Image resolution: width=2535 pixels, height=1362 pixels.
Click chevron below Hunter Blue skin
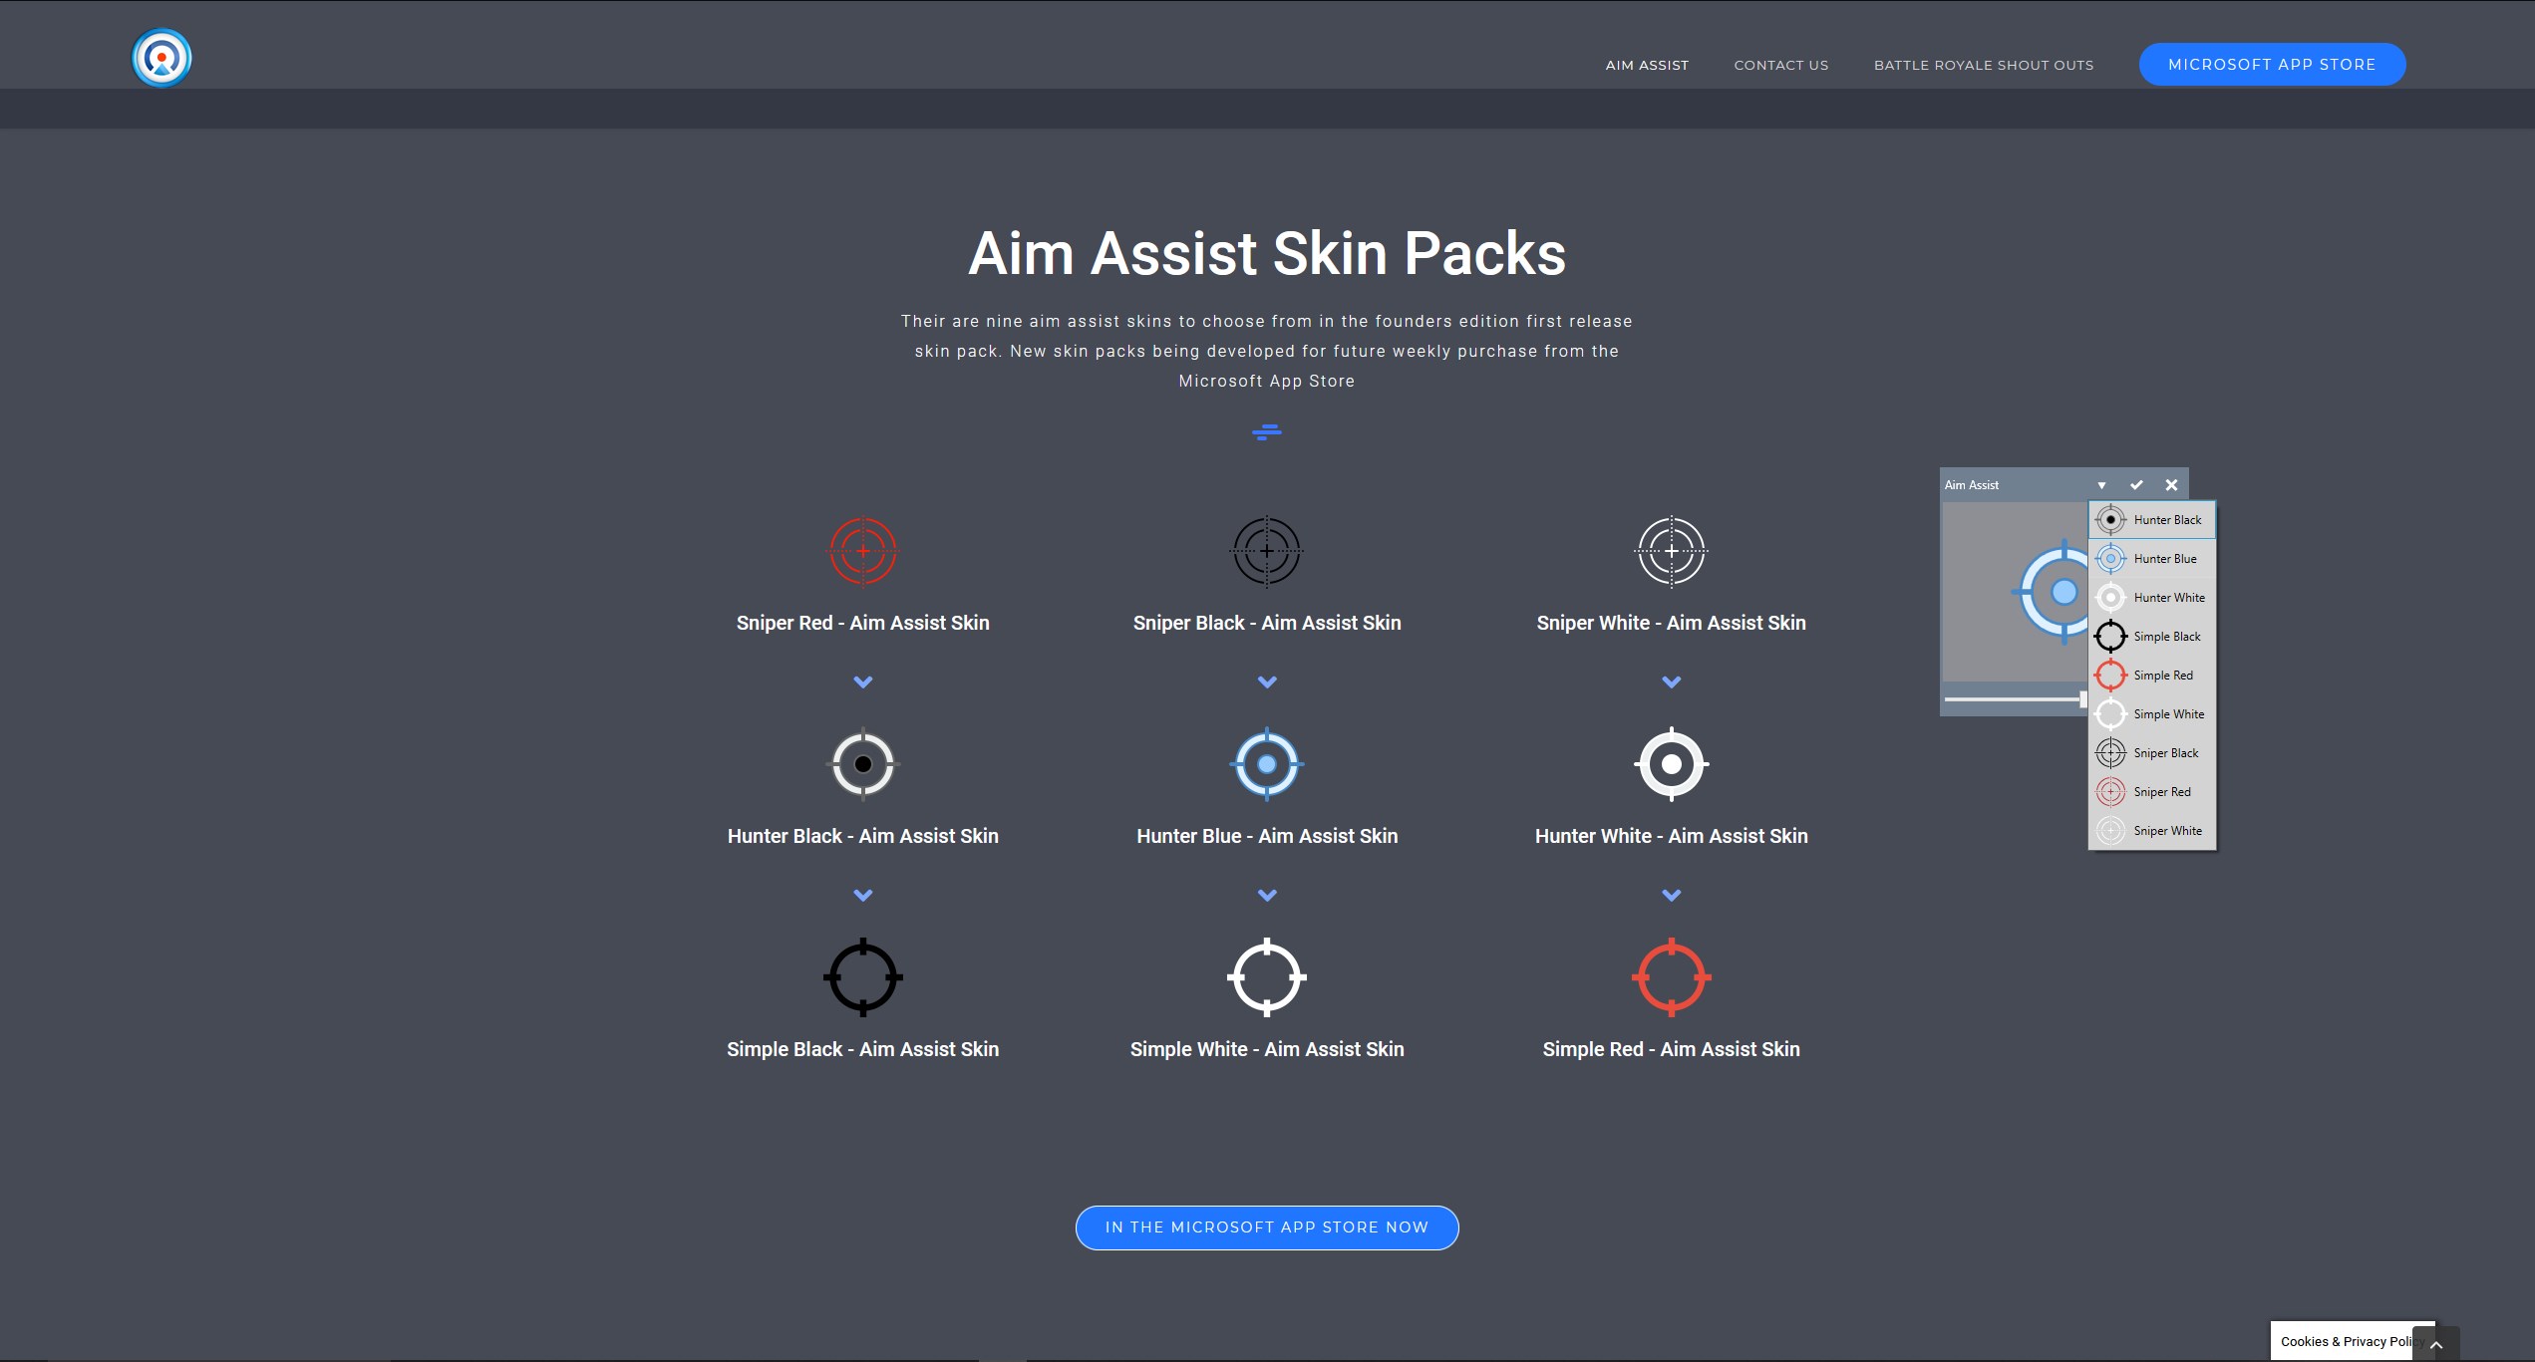[1266, 896]
